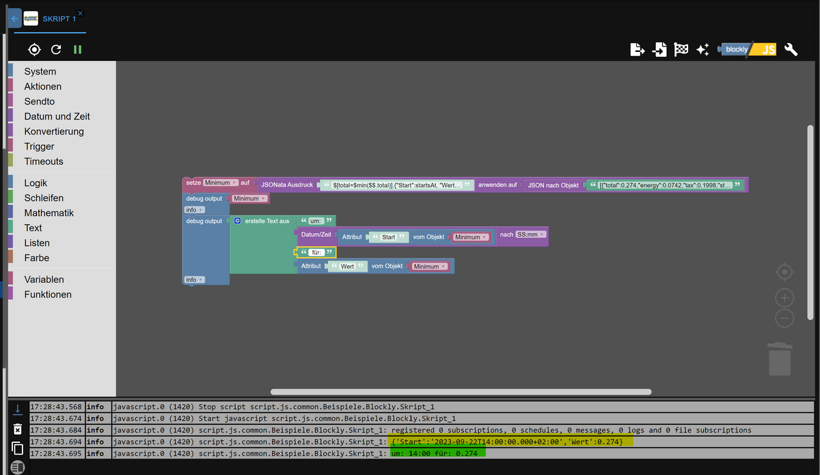Expand the SS:mm time format dropdown

(531, 234)
